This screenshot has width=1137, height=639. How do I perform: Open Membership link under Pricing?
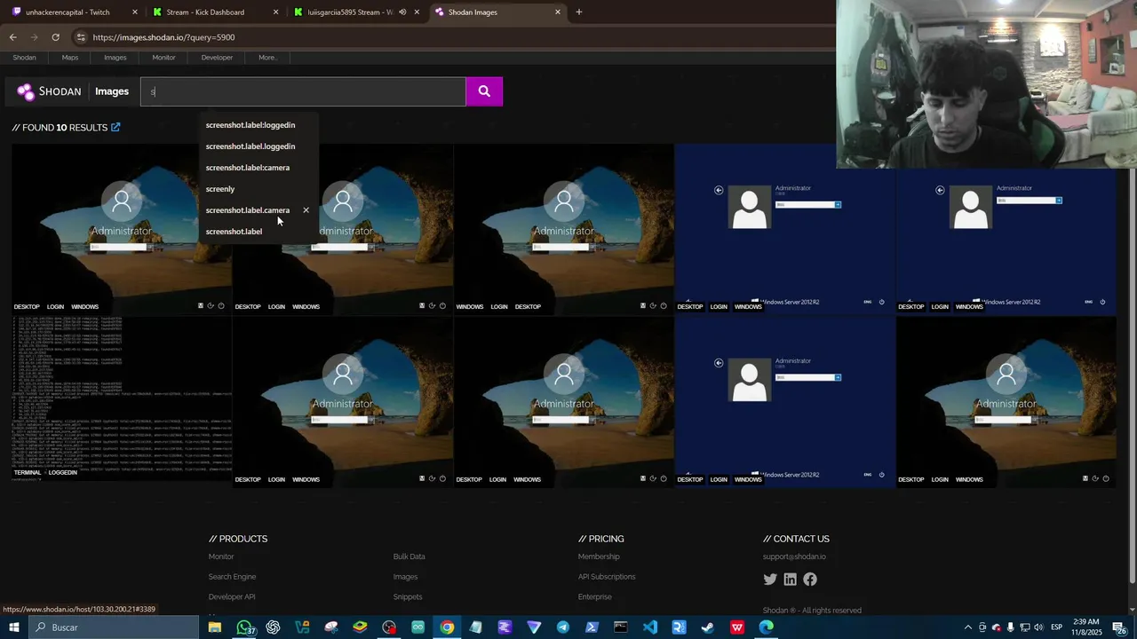(599, 556)
